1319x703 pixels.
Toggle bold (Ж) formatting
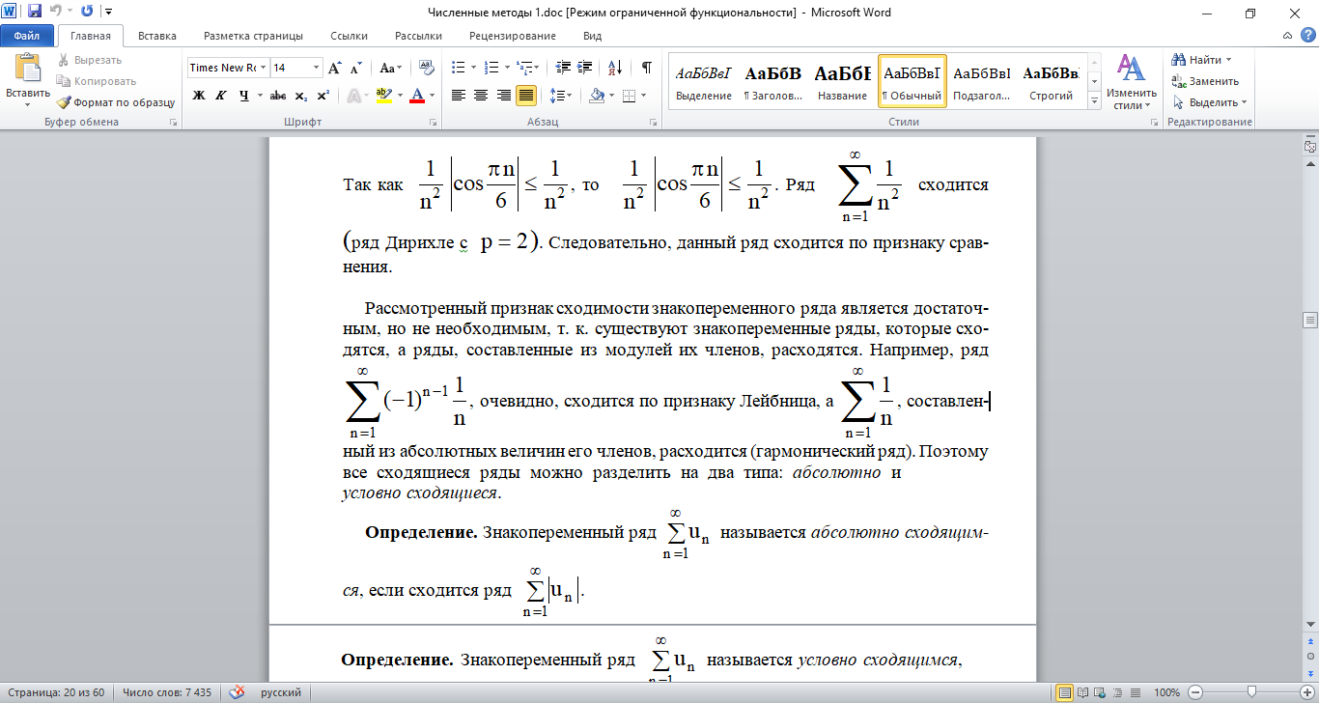199,95
